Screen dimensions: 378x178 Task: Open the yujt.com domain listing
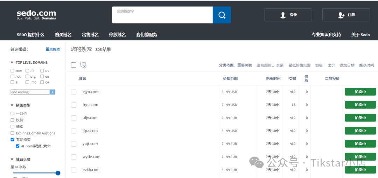click(90, 144)
